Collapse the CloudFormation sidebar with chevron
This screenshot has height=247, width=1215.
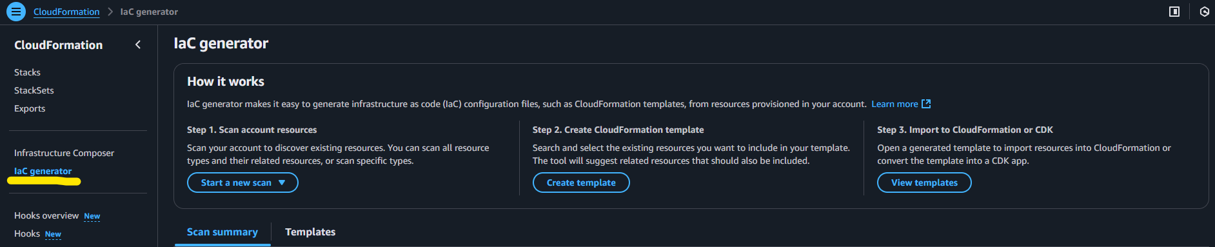point(138,44)
